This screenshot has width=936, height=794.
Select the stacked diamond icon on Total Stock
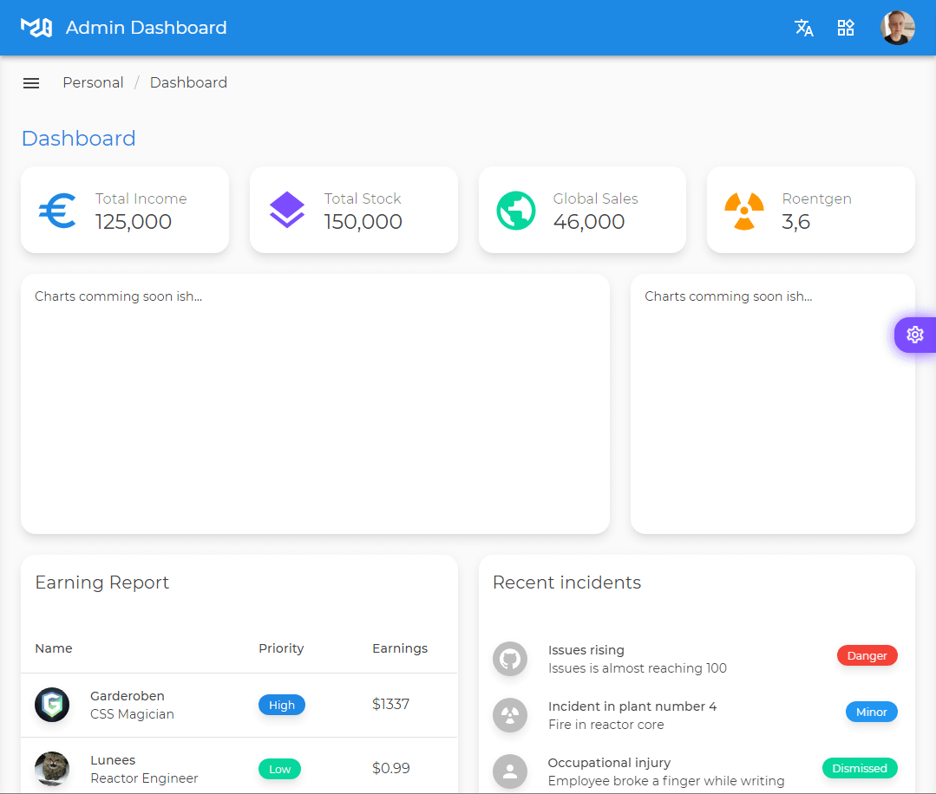(x=286, y=210)
